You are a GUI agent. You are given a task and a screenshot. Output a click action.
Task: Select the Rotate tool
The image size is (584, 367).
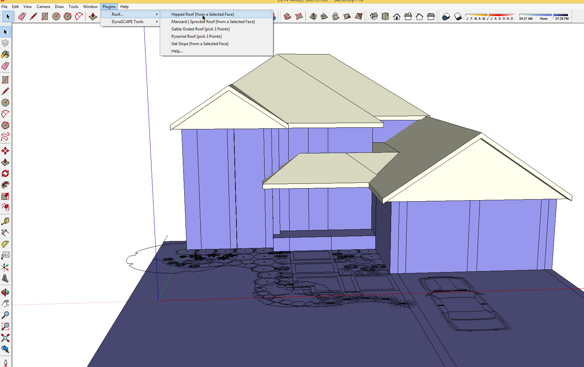5,173
